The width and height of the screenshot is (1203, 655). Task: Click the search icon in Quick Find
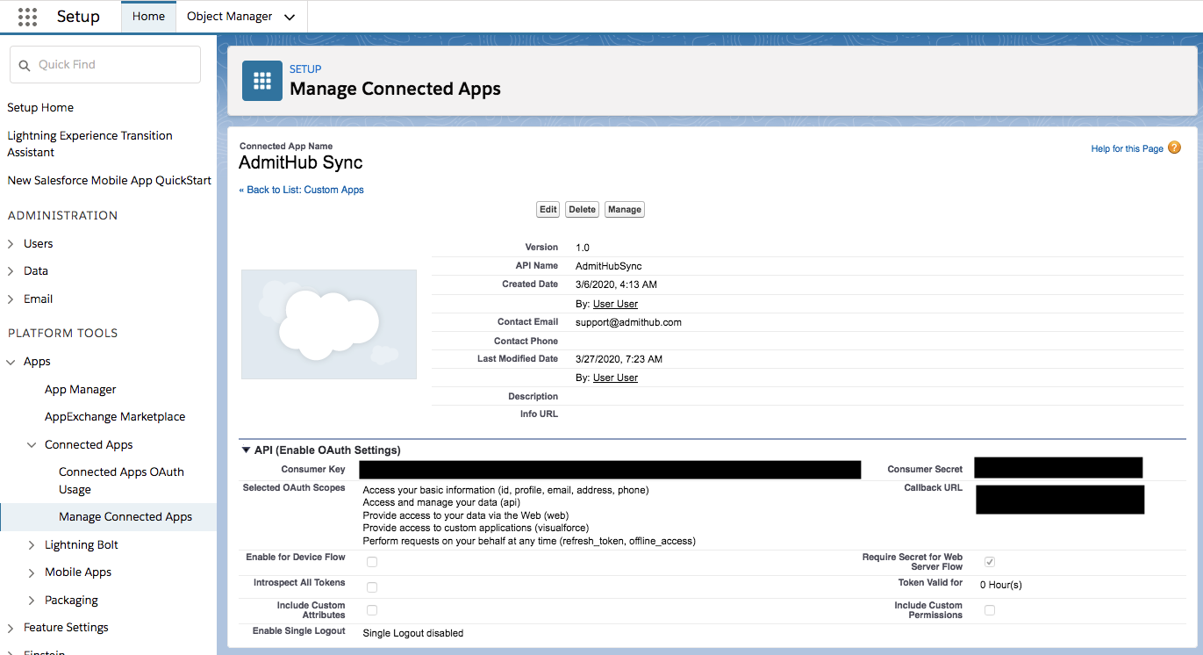(x=25, y=65)
